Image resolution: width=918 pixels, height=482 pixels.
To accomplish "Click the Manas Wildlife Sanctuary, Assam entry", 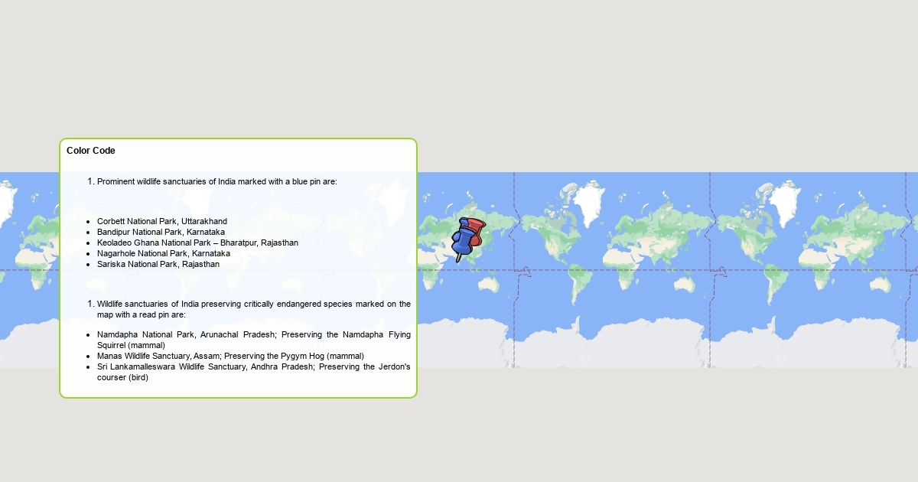I will click(230, 356).
